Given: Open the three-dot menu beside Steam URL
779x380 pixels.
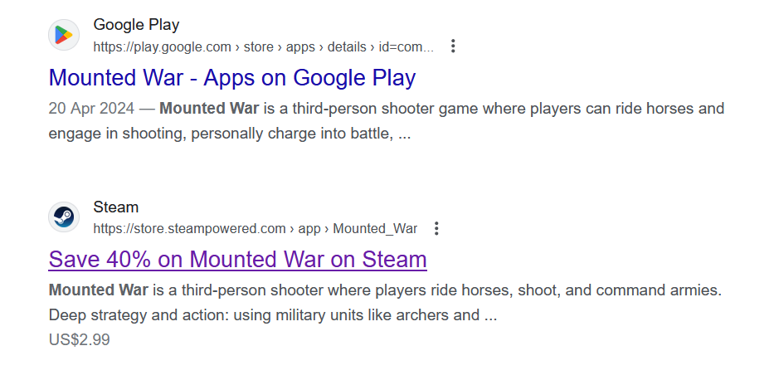Looking at the screenshot, I should [x=436, y=228].
